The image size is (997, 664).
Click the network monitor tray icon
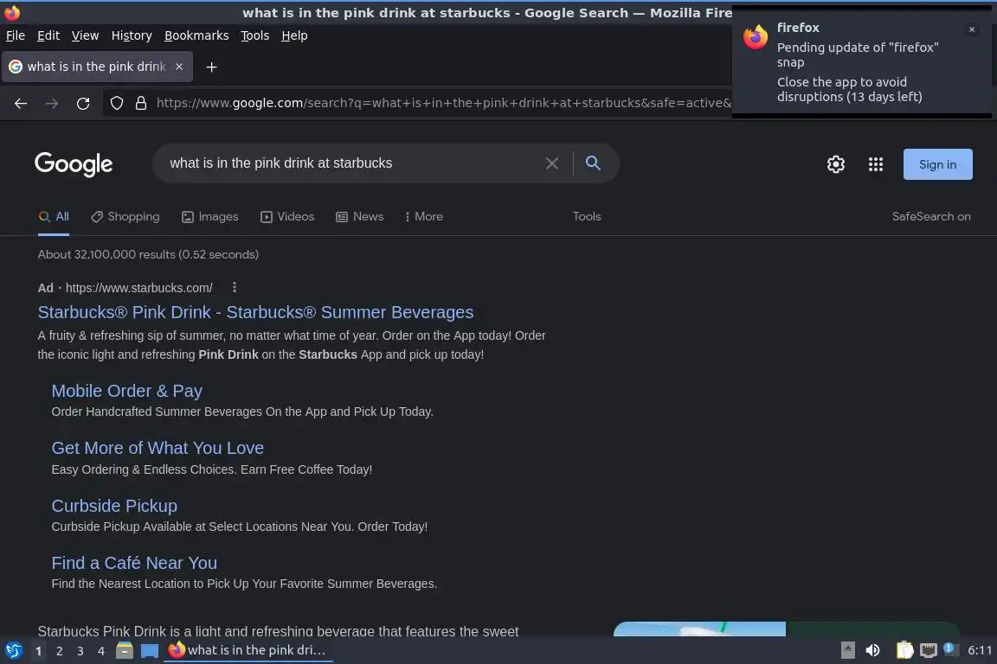pyautogui.click(x=929, y=650)
